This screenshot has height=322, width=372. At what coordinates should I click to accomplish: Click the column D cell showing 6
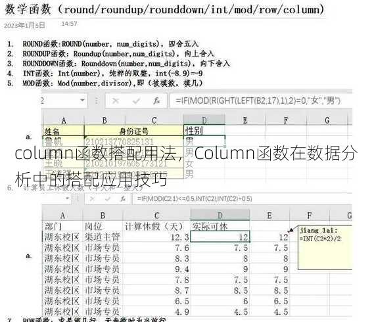pyautogui.click(x=220, y=301)
